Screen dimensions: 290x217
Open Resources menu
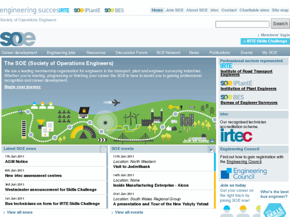point(96,53)
